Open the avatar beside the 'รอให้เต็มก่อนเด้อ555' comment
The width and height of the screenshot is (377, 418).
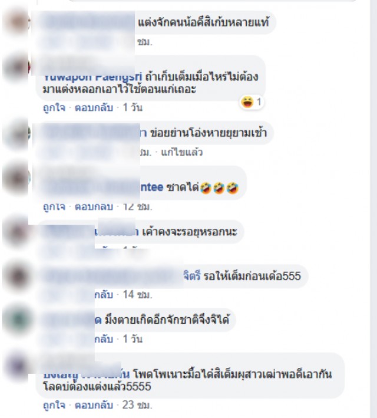click(x=16, y=277)
